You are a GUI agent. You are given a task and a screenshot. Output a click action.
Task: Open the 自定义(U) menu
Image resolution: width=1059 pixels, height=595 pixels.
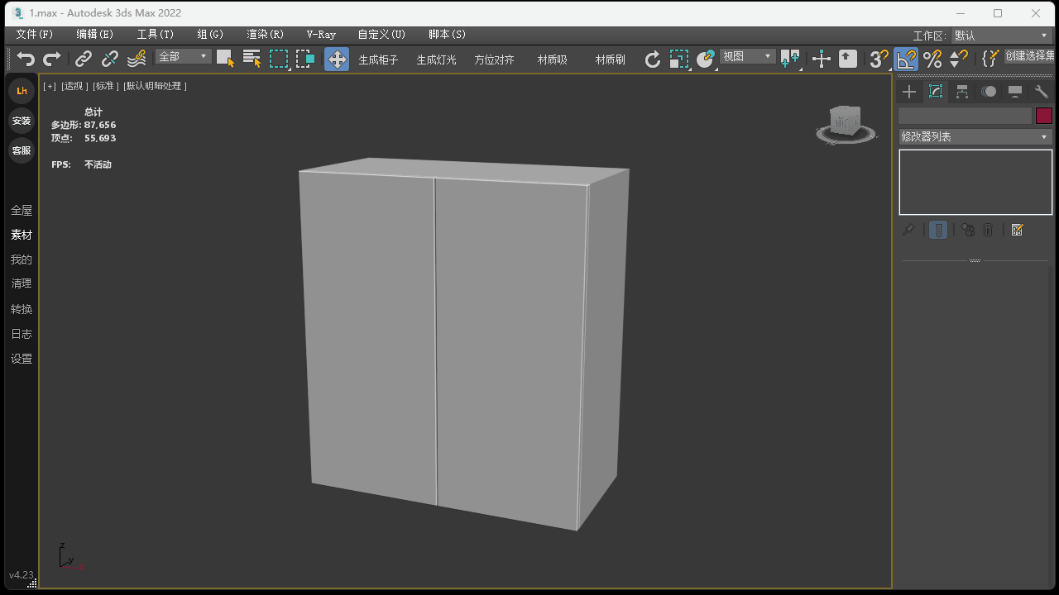tap(381, 35)
